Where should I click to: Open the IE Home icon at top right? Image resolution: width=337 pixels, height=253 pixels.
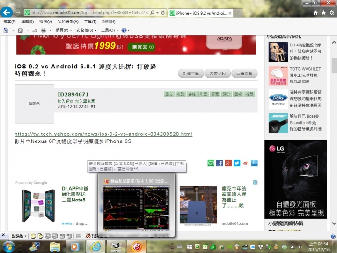click(315, 13)
